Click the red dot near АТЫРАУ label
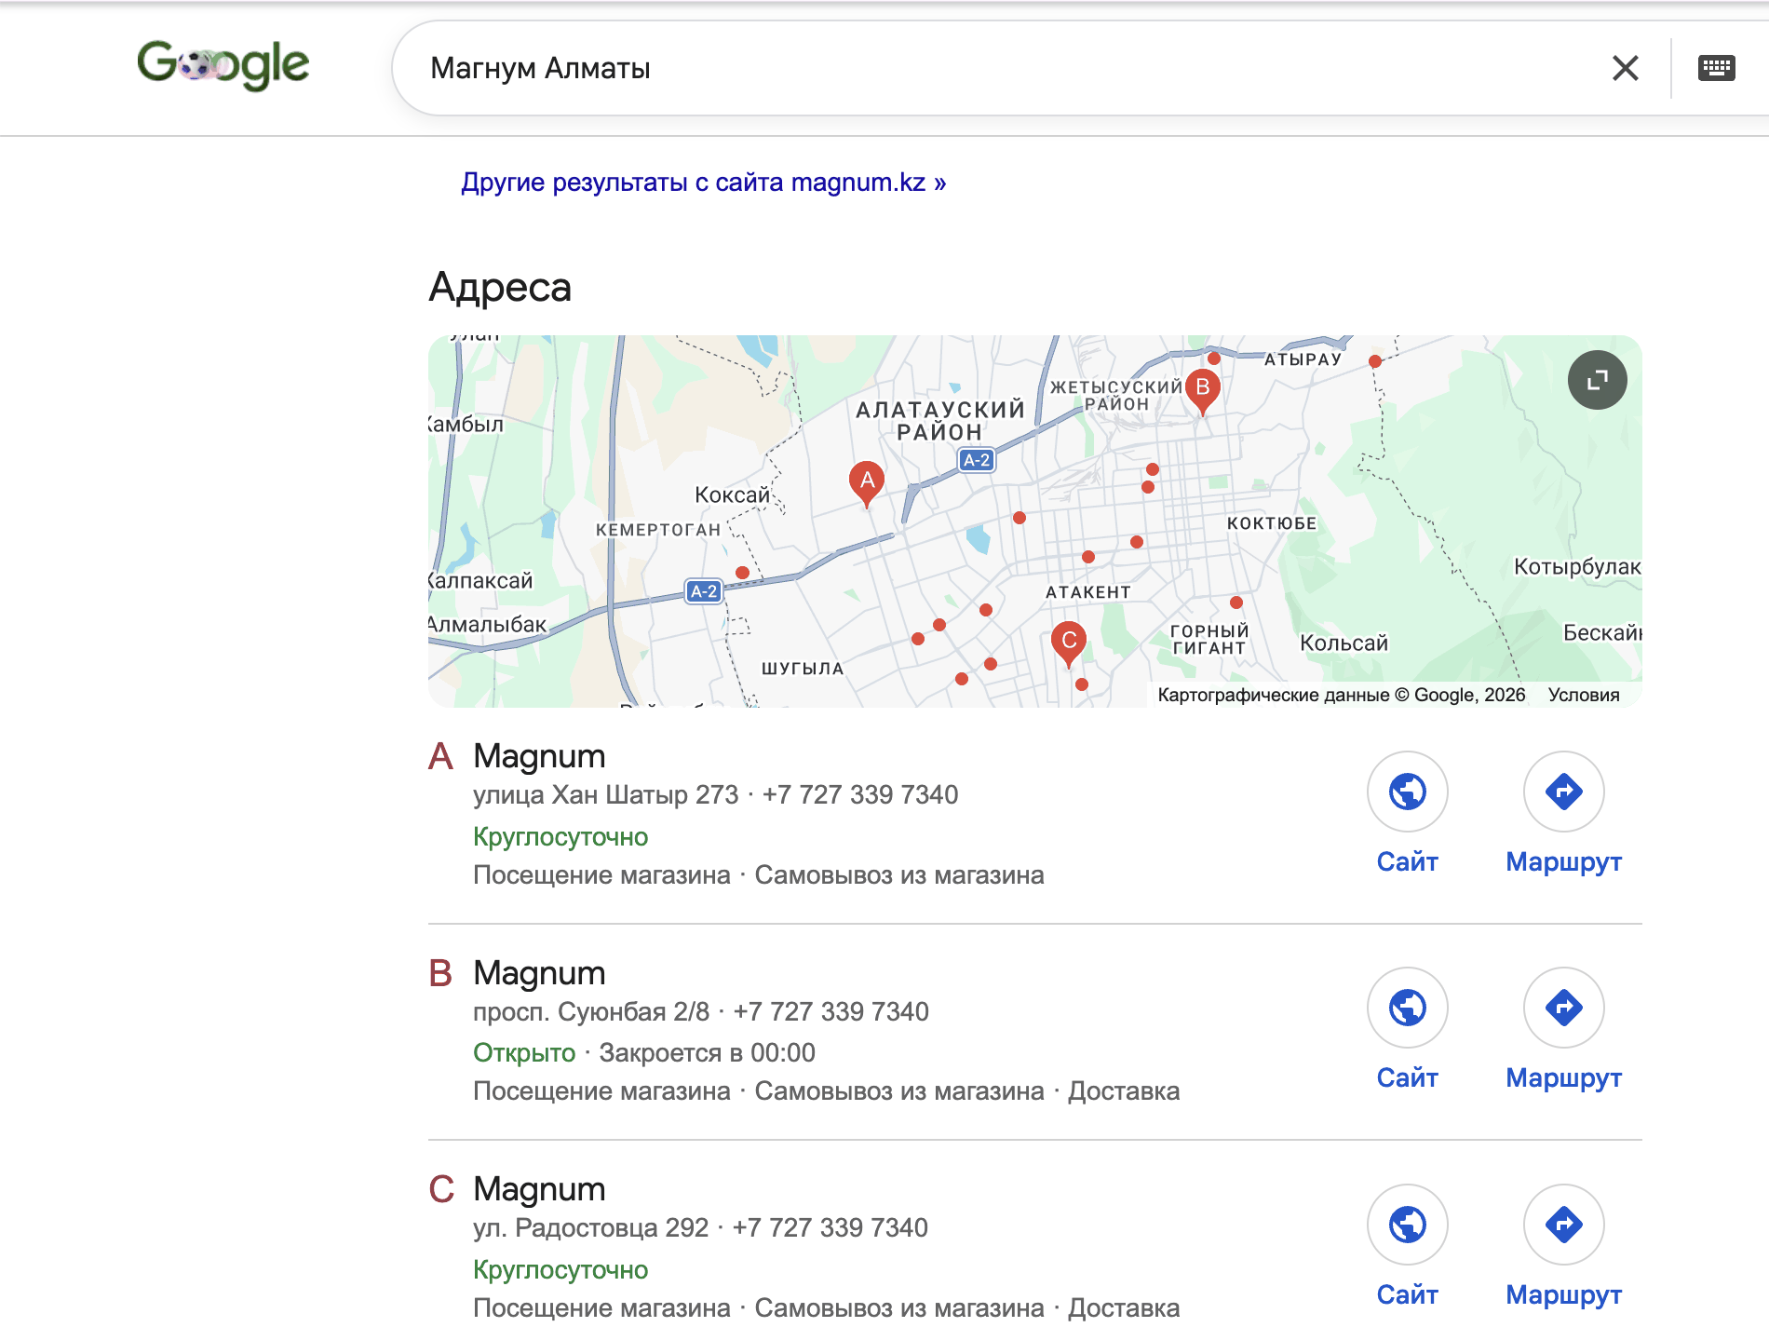Screen dimensions: 1769x1327 click(1375, 361)
